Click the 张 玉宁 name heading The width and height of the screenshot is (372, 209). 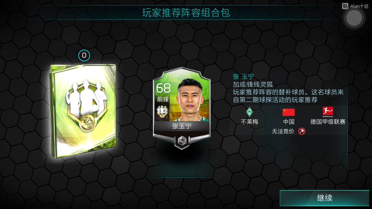pyautogui.click(x=243, y=77)
